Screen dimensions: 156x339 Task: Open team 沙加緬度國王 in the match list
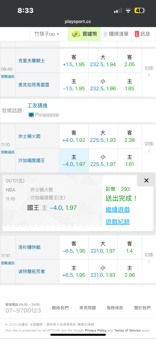(32, 160)
